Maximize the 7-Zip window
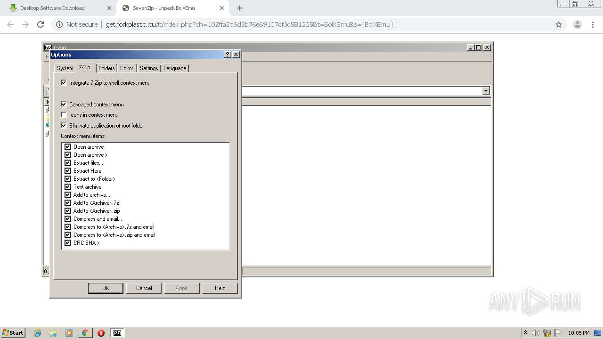This screenshot has width=603, height=339. point(479,47)
